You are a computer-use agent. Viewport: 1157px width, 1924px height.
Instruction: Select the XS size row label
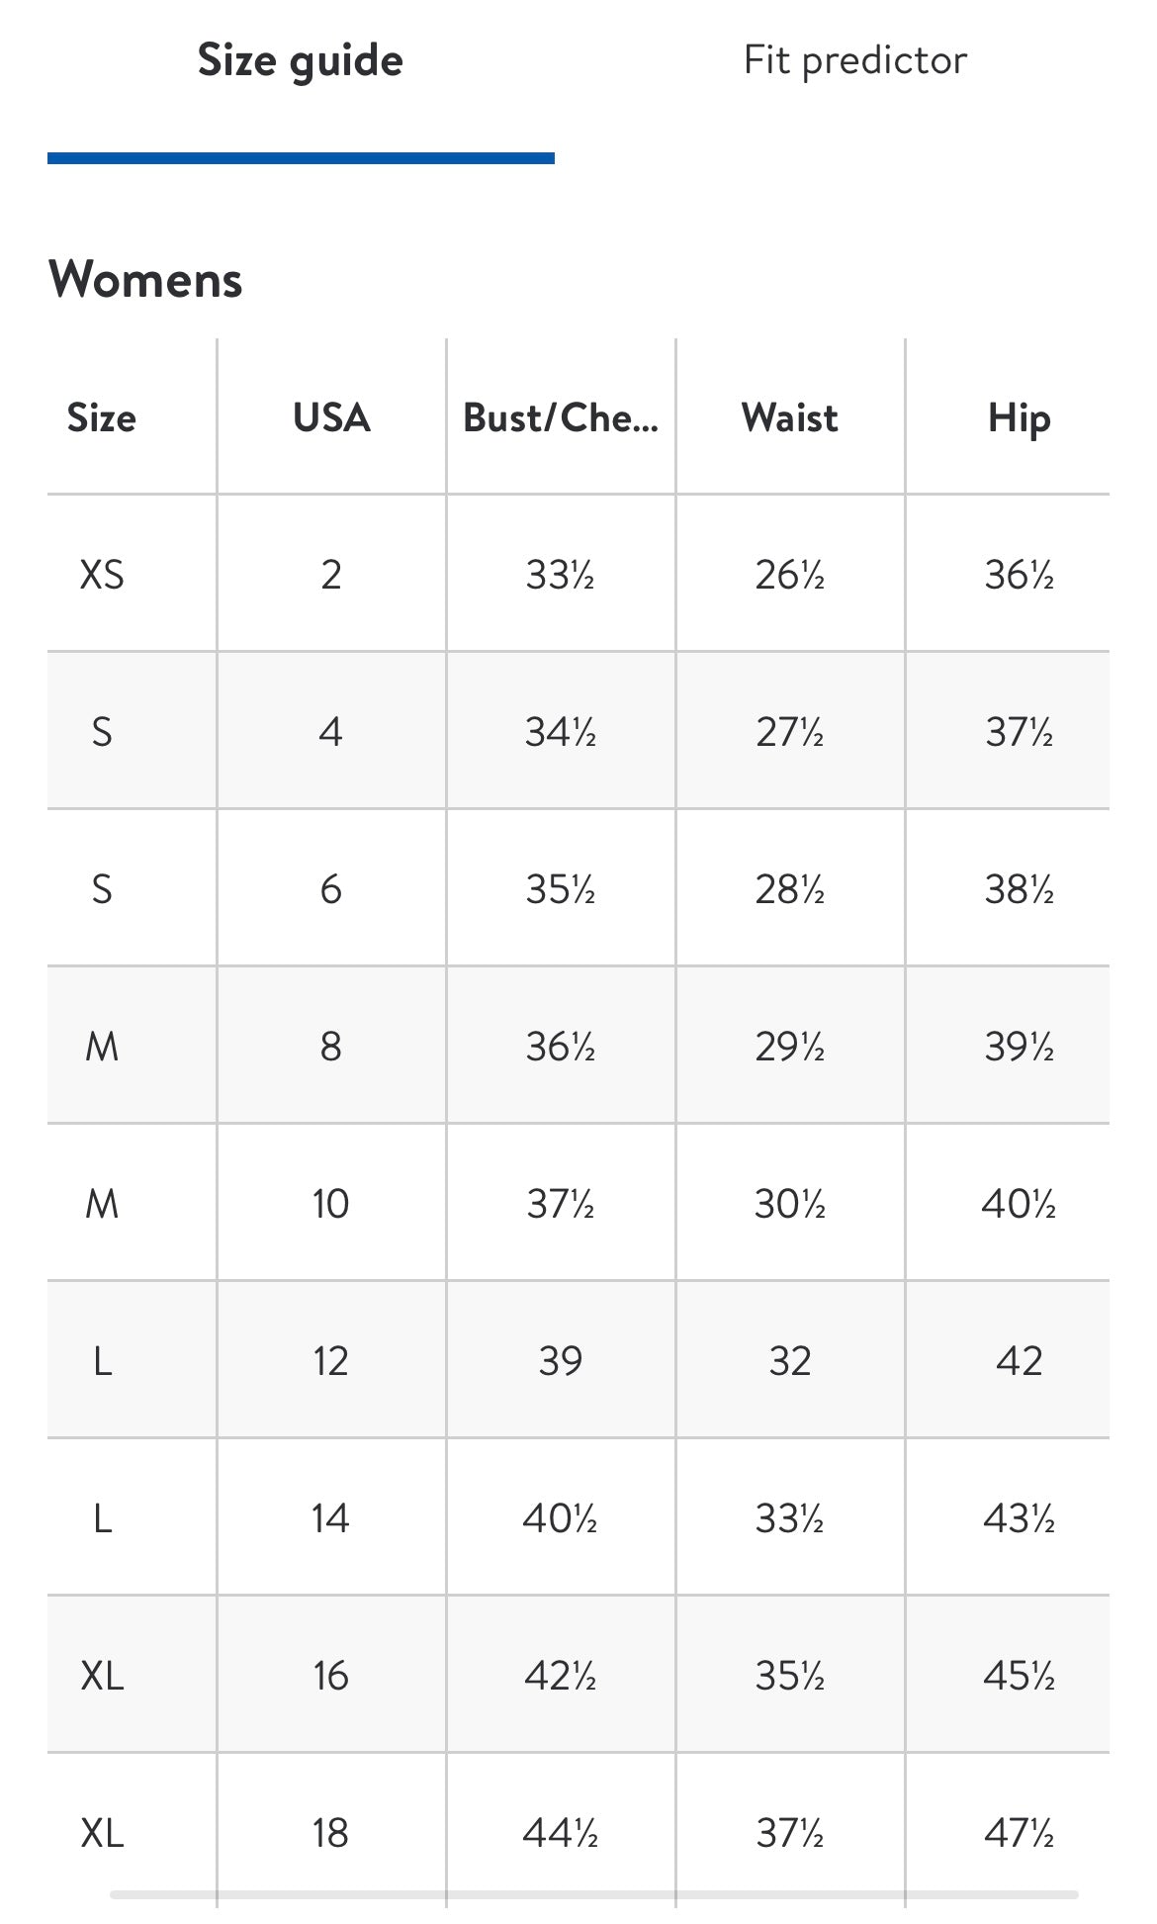[x=102, y=575]
